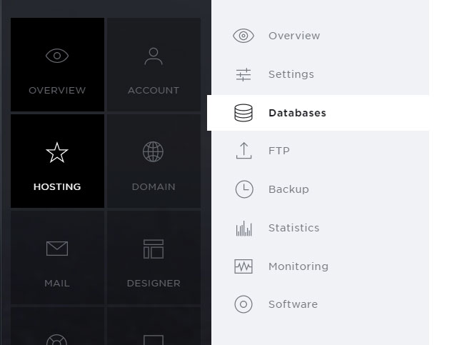Image resolution: width=457 pixels, height=345 pixels.
Task: Go to the FTP section
Action: pyautogui.click(x=321, y=151)
